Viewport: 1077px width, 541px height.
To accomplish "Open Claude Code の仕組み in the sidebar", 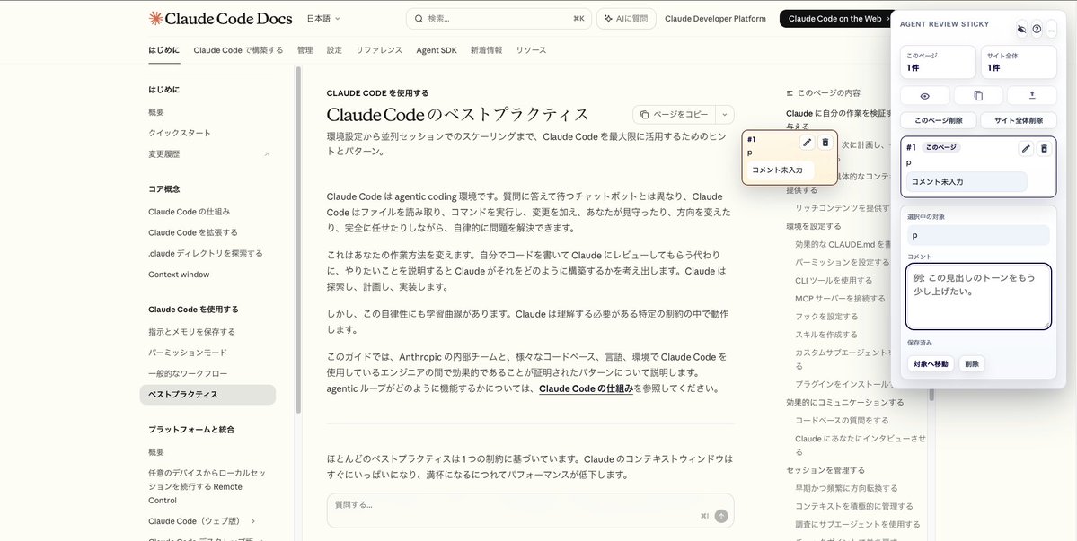I will point(189,211).
